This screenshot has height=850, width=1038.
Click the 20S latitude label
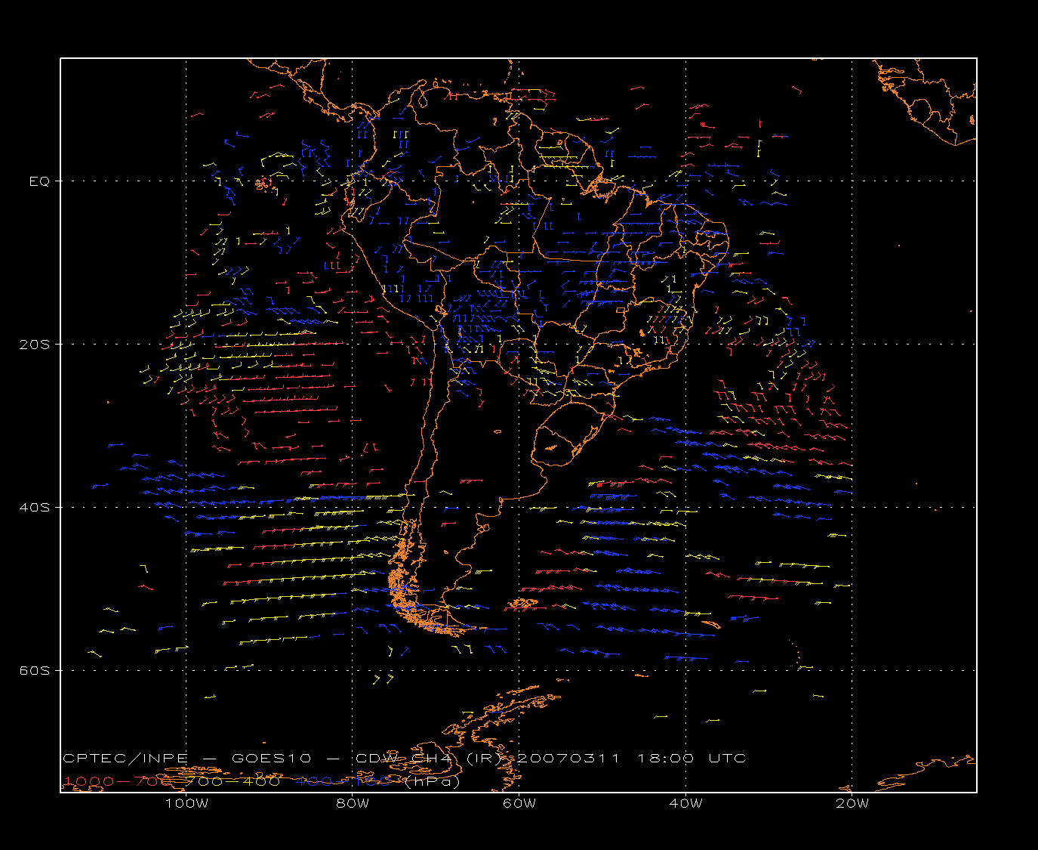pyautogui.click(x=34, y=345)
